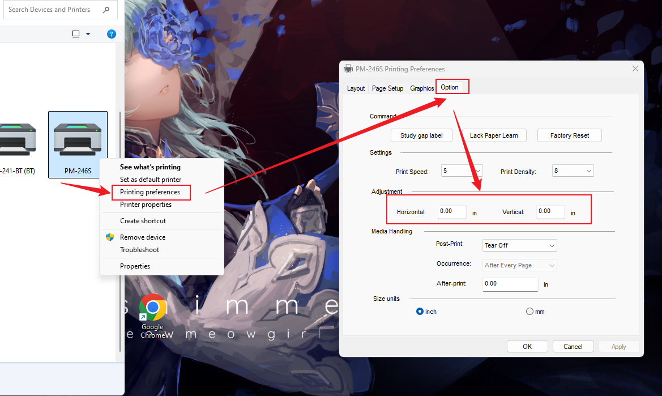Click the Apply button

click(x=618, y=347)
